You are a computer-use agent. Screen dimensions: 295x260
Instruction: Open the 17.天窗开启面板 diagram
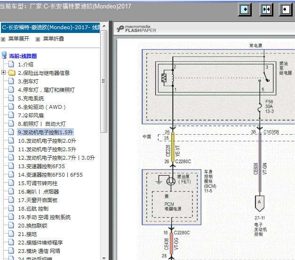point(38,200)
